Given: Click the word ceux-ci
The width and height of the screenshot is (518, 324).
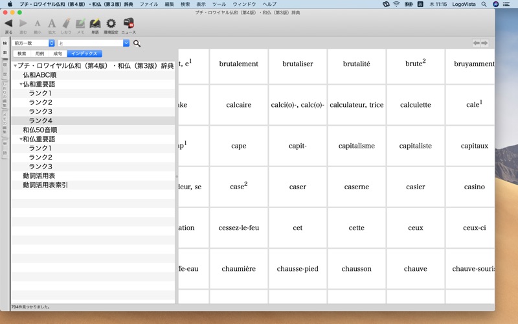Looking at the screenshot, I should coord(475,228).
